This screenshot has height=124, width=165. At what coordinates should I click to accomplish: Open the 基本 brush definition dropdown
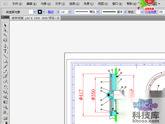pyautogui.click(x=125, y=12)
